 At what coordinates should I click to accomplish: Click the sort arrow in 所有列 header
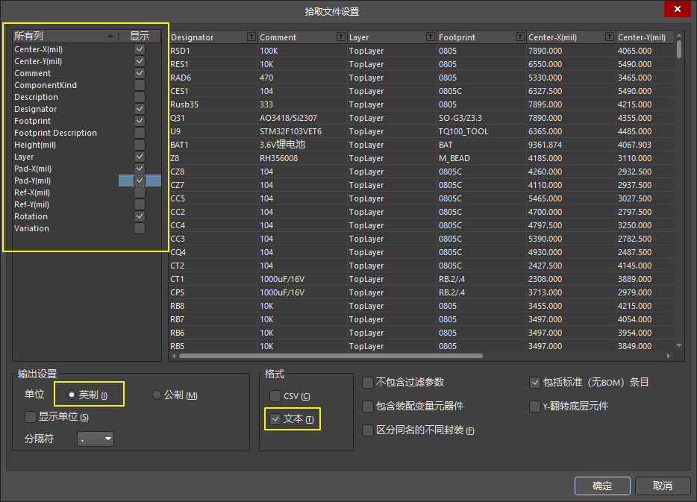(110, 36)
